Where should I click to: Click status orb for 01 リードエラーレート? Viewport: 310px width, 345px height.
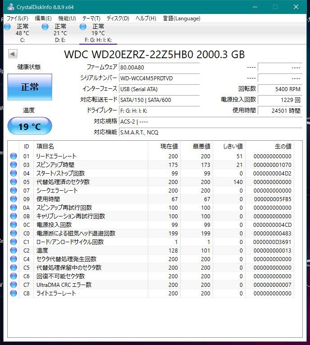click(x=14, y=156)
